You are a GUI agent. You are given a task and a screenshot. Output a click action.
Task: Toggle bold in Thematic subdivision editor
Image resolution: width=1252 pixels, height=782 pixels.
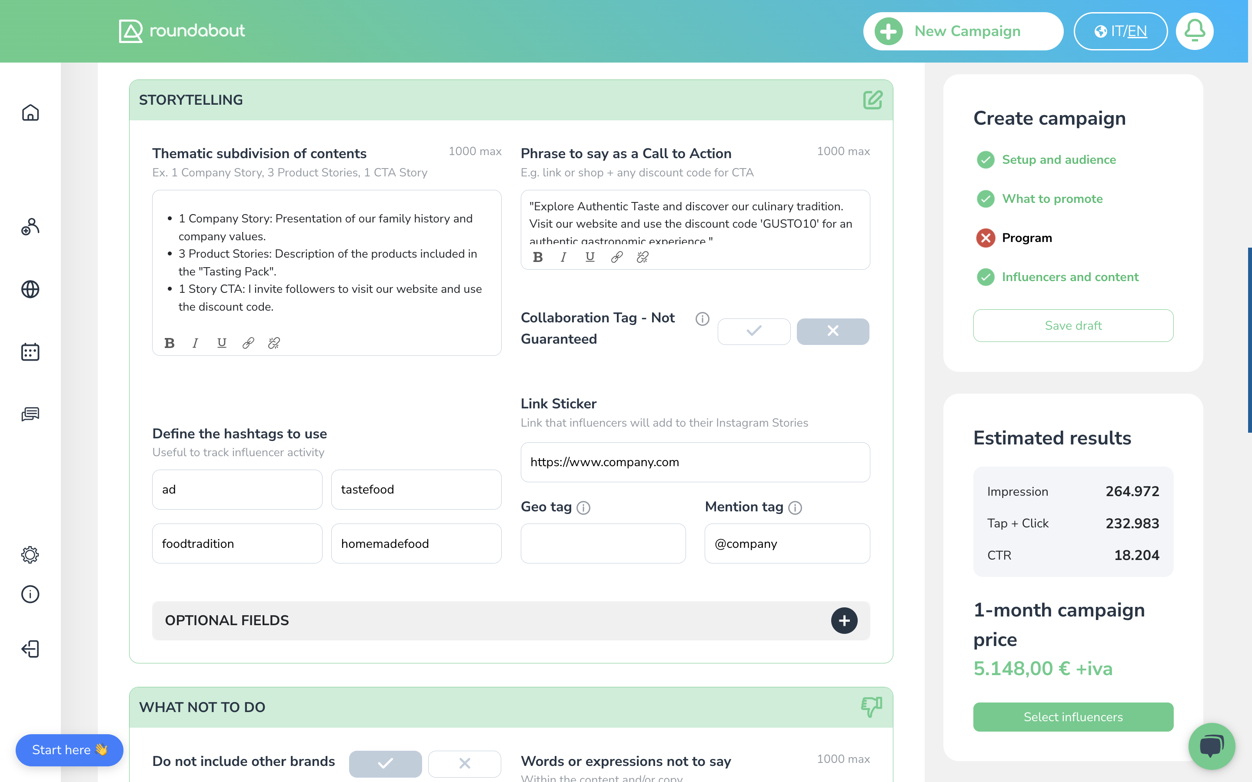(x=169, y=343)
